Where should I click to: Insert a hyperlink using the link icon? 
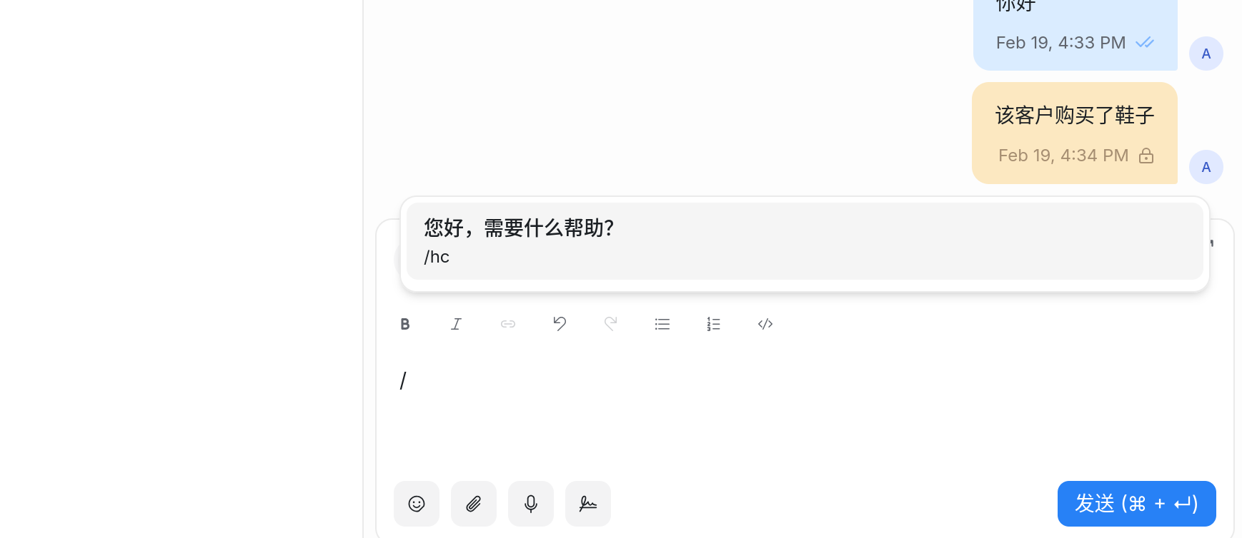click(x=508, y=324)
